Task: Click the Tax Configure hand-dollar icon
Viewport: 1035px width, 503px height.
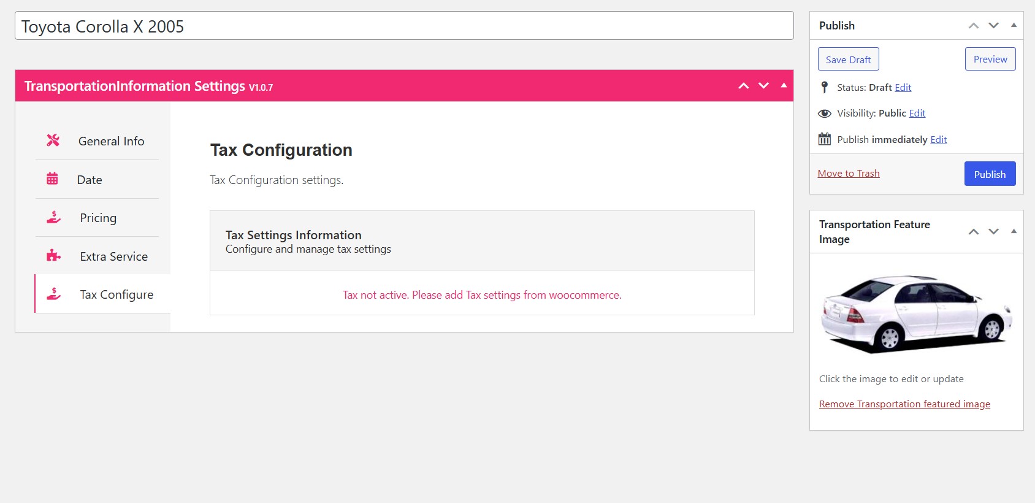Action: tap(54, 294)
